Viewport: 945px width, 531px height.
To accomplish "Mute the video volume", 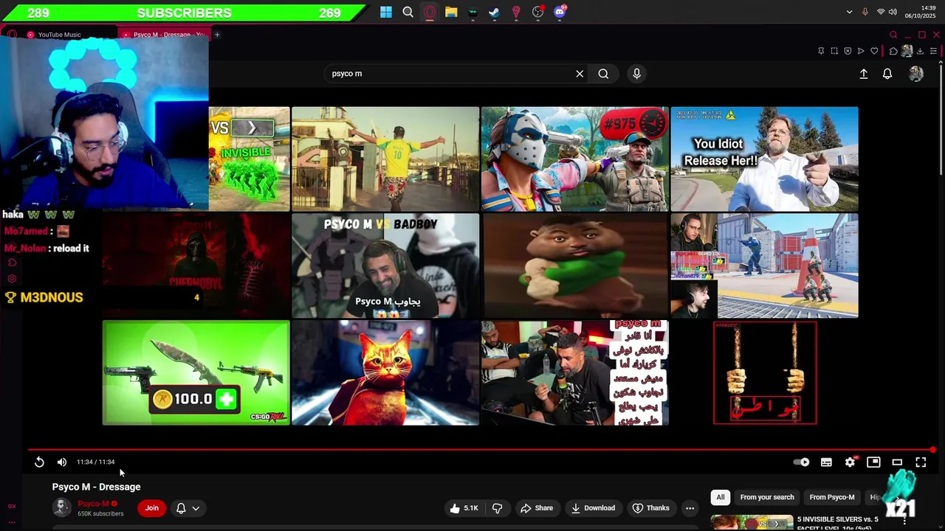I will [x=62, y=462].
